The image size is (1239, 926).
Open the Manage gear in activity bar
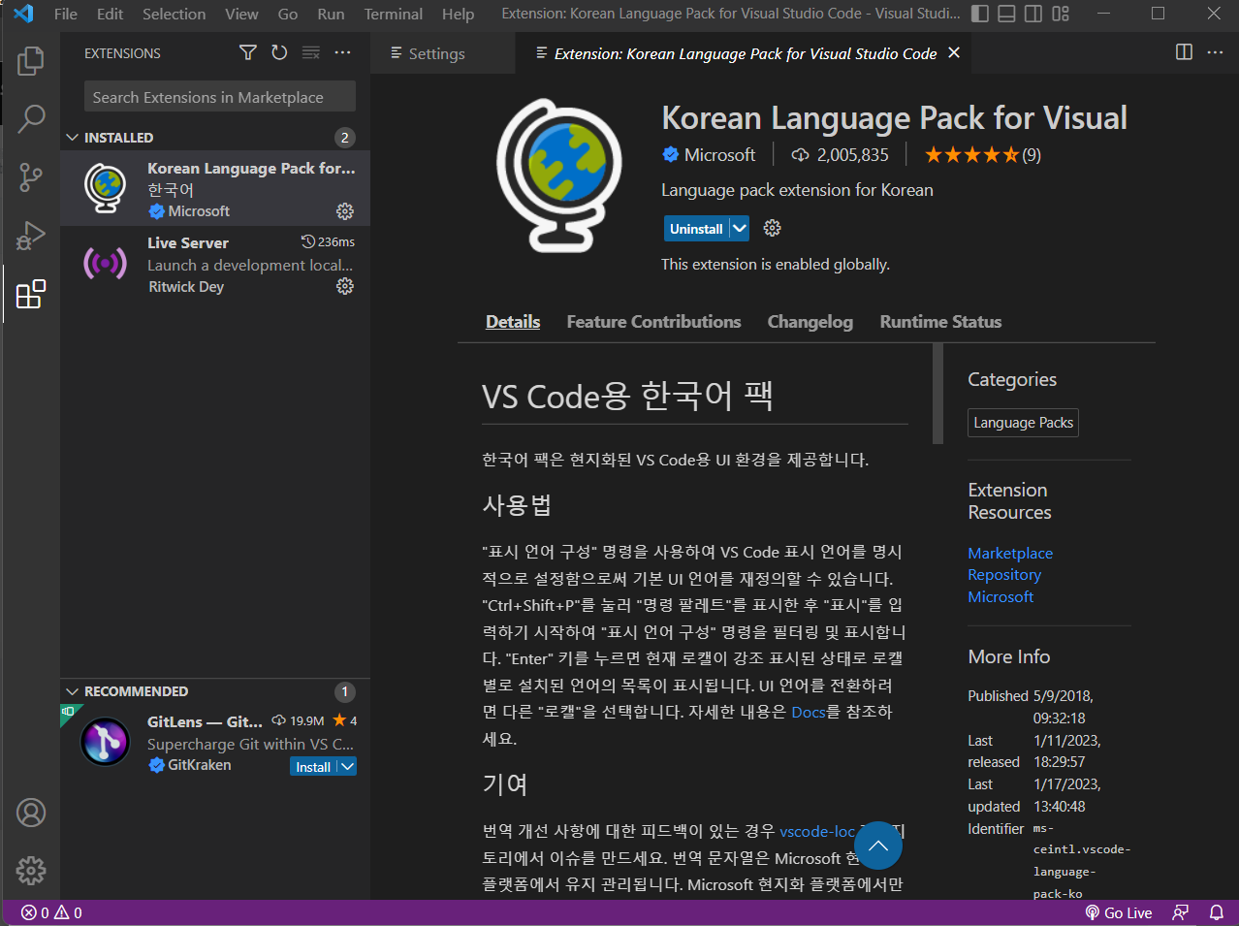tap(30, 870)
